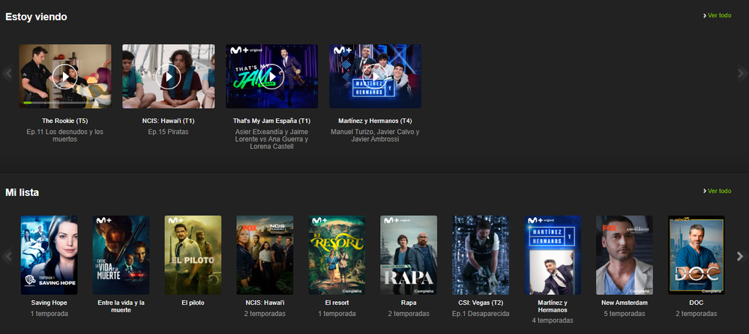The image size is (749, 334).
Task: Click Estoy viendo section heading
Action: pos(36,16)
